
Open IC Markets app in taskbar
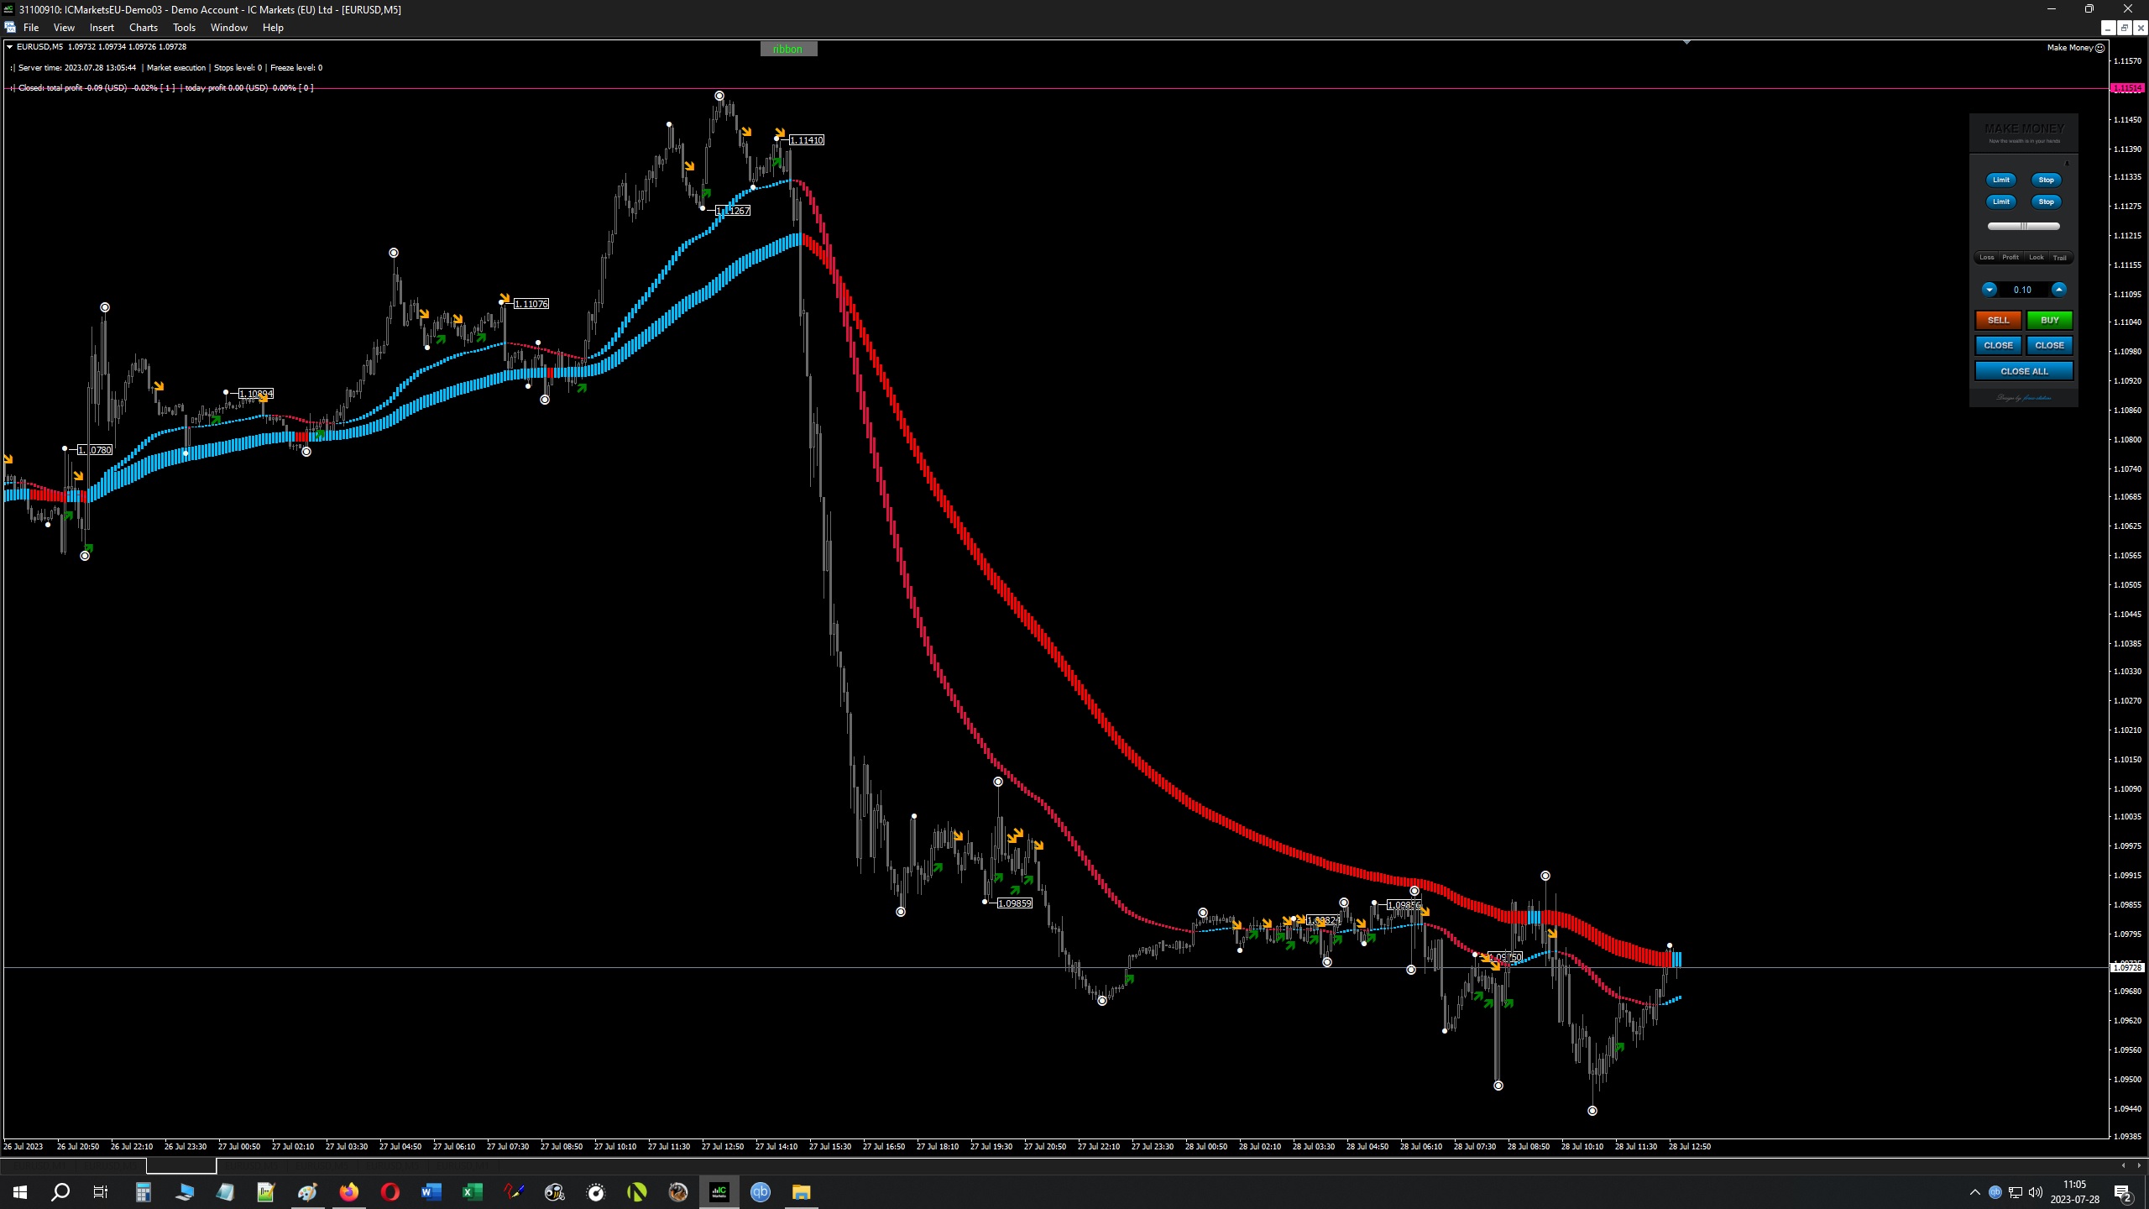coord(719,1191)
